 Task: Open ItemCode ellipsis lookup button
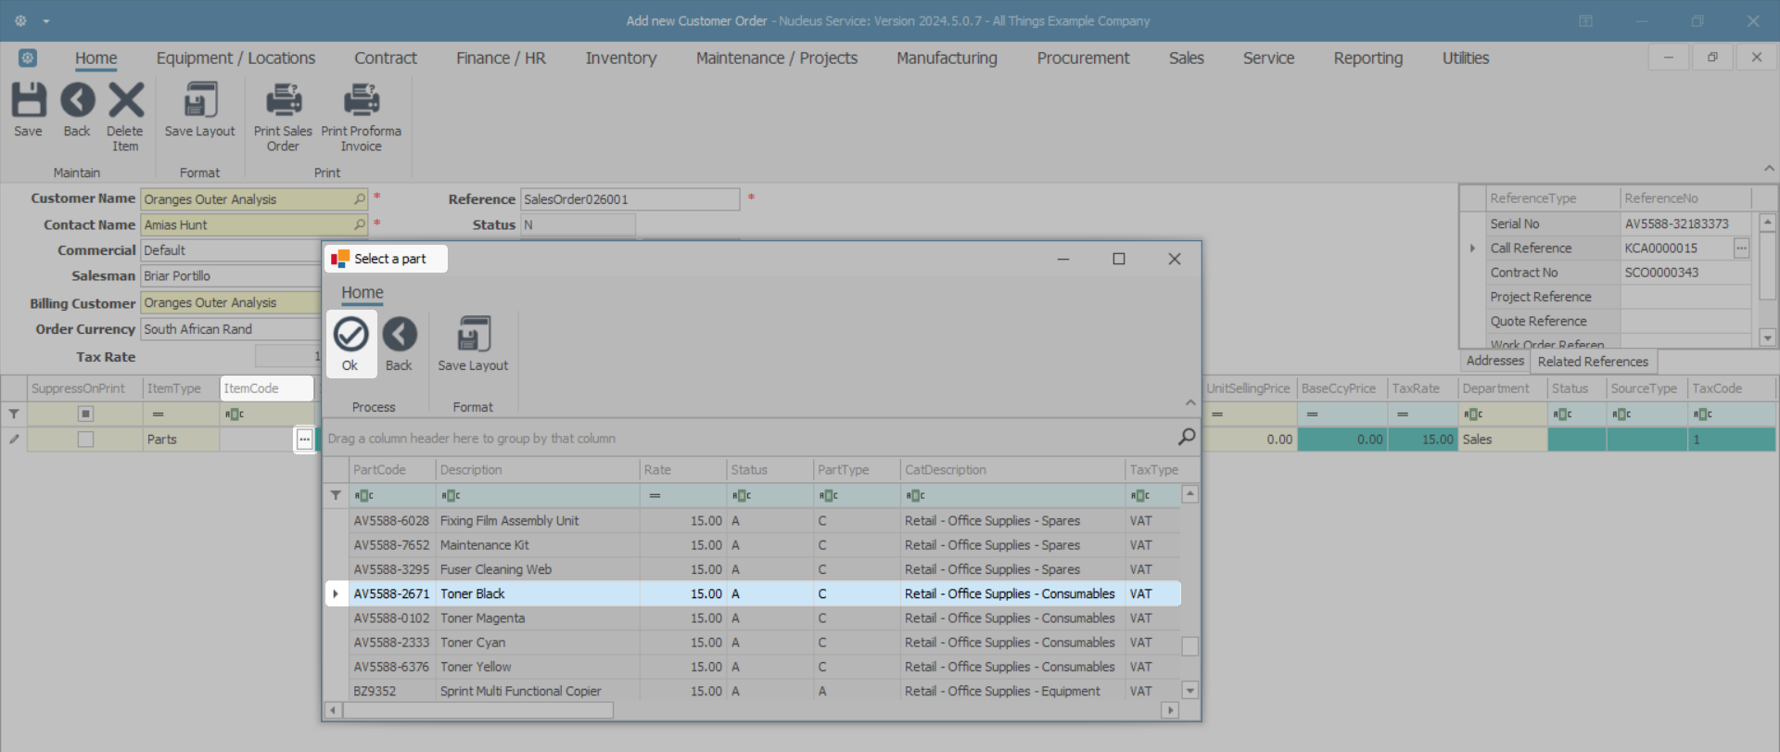pos(304,440)
